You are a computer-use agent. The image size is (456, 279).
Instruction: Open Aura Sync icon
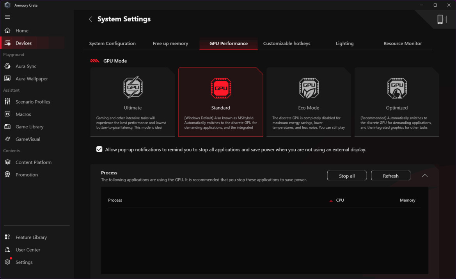click(x=7, y=66)
